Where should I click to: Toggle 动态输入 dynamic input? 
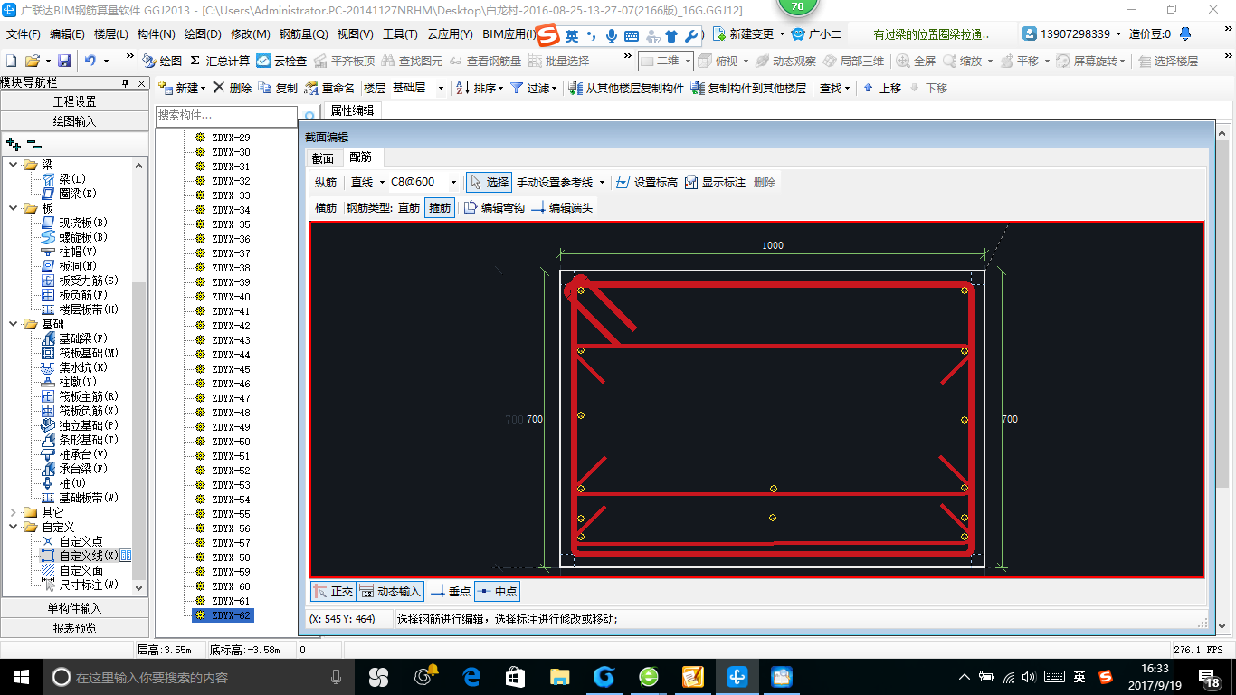[x=390, y=591]
